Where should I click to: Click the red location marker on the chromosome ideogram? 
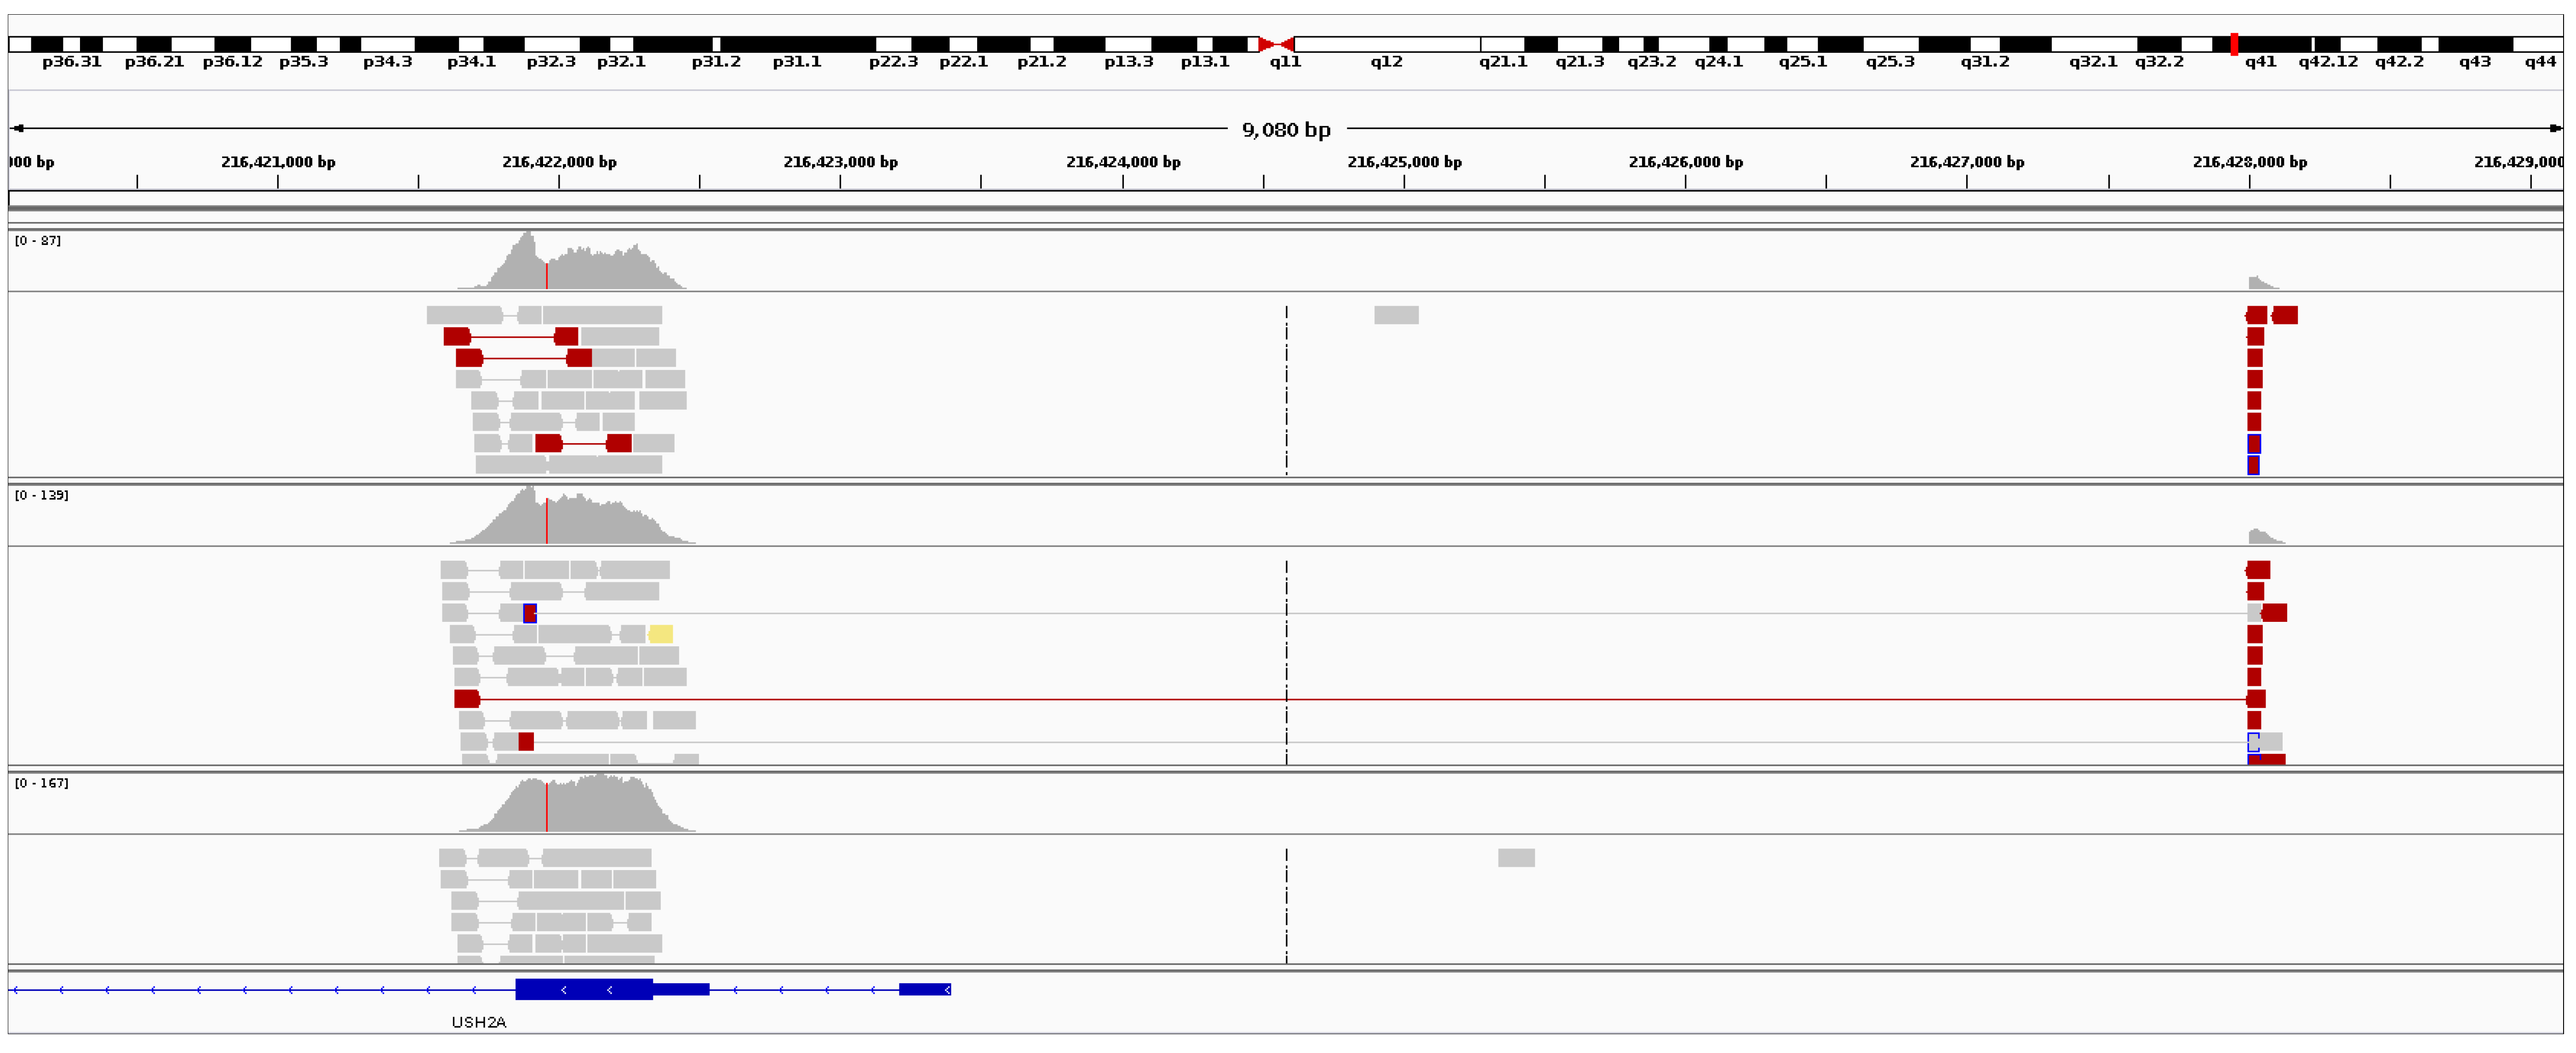(2234, 44)
